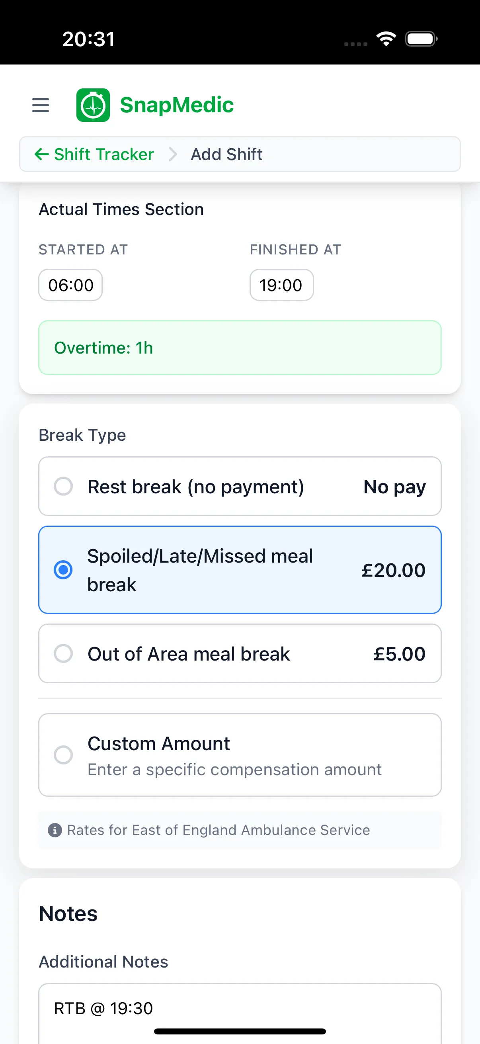Click the Add Shift breadcrumb label
This screenshot has width=480, height=1044.
(226, 154)
